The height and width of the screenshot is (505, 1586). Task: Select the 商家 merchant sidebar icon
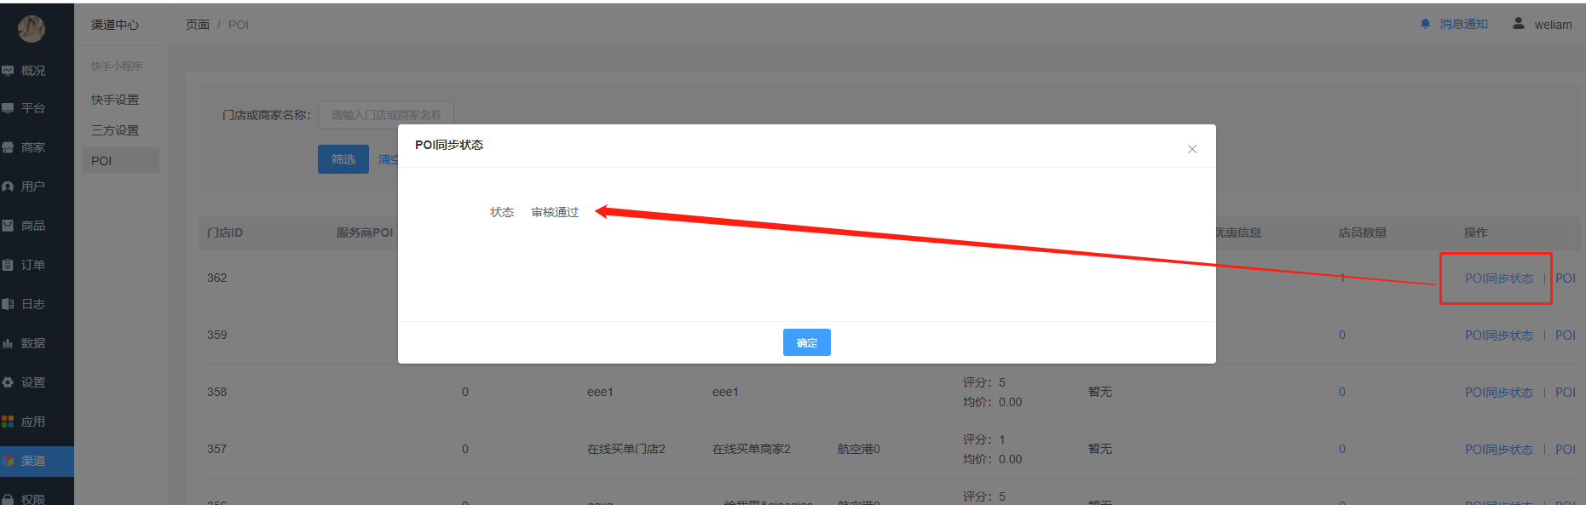tap(8, 147)
